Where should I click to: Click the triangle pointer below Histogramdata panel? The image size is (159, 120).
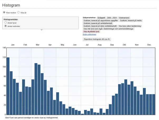(x=41, y=30)
